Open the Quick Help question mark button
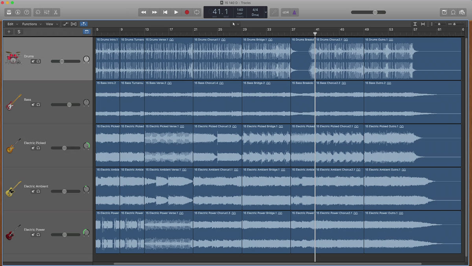This screenshot has width=472, height=266. [x=26, y=12]
